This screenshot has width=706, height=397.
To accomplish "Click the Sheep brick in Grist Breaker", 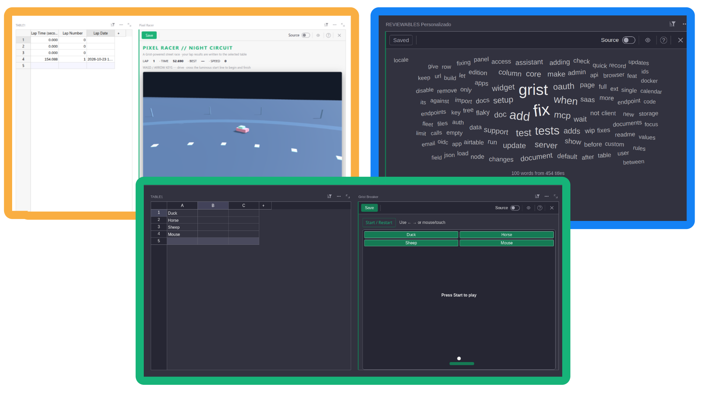I will pyautogui.click(x=411, y=243).
